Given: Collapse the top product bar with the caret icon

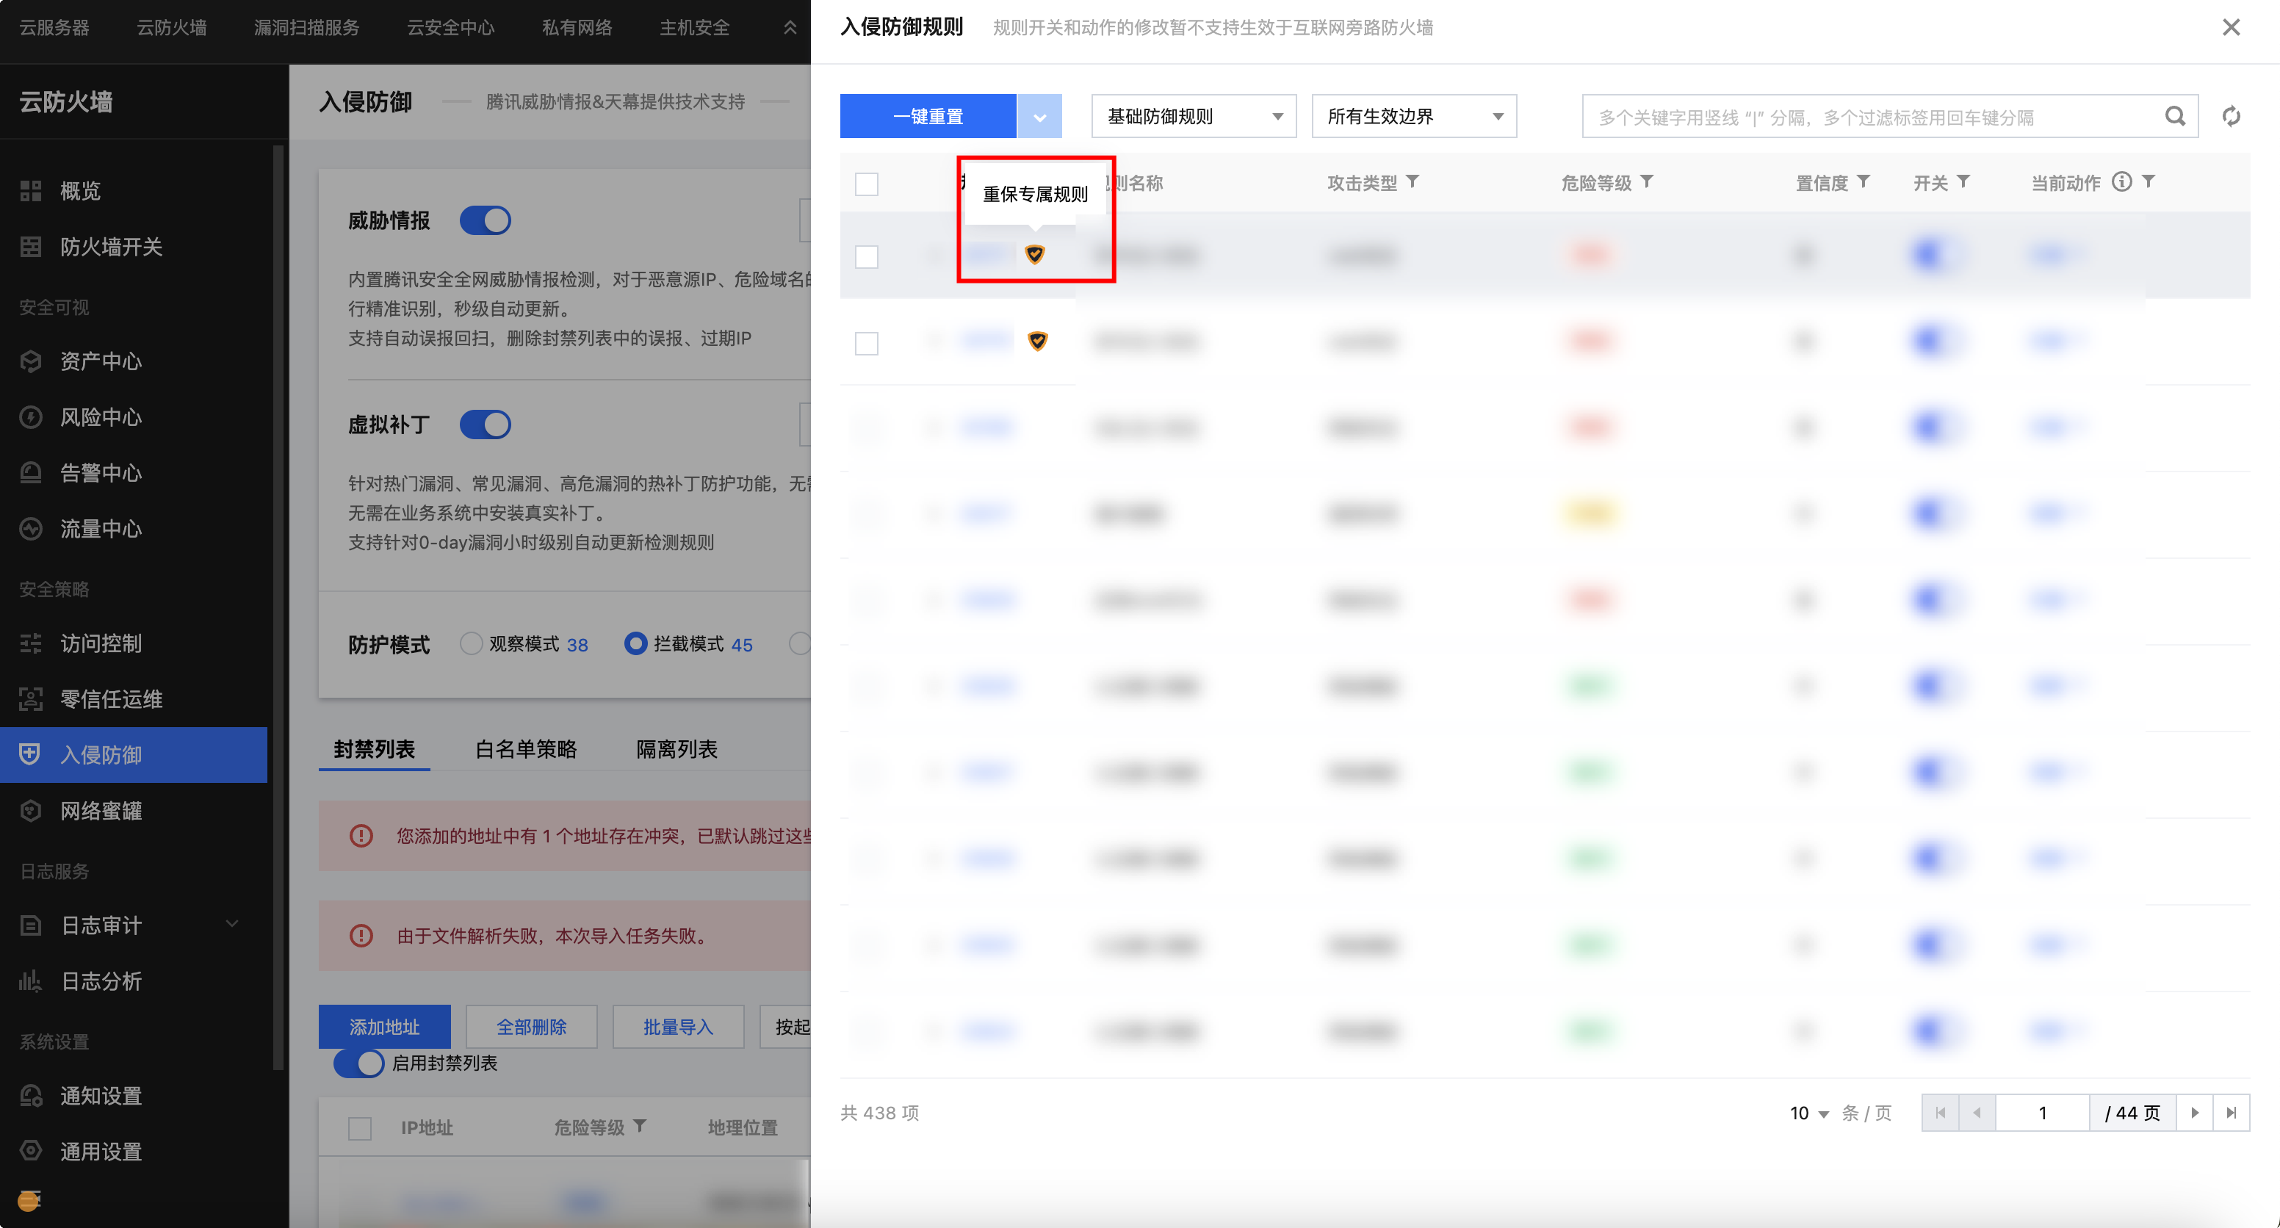Looking at the screenshot, I should 790,27.
